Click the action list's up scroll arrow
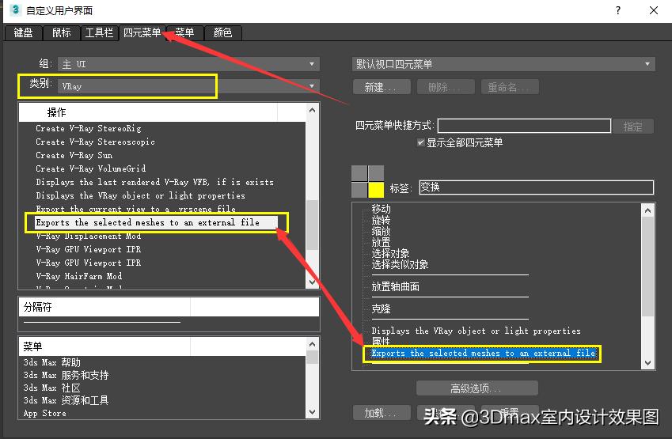 click(312, 110)
